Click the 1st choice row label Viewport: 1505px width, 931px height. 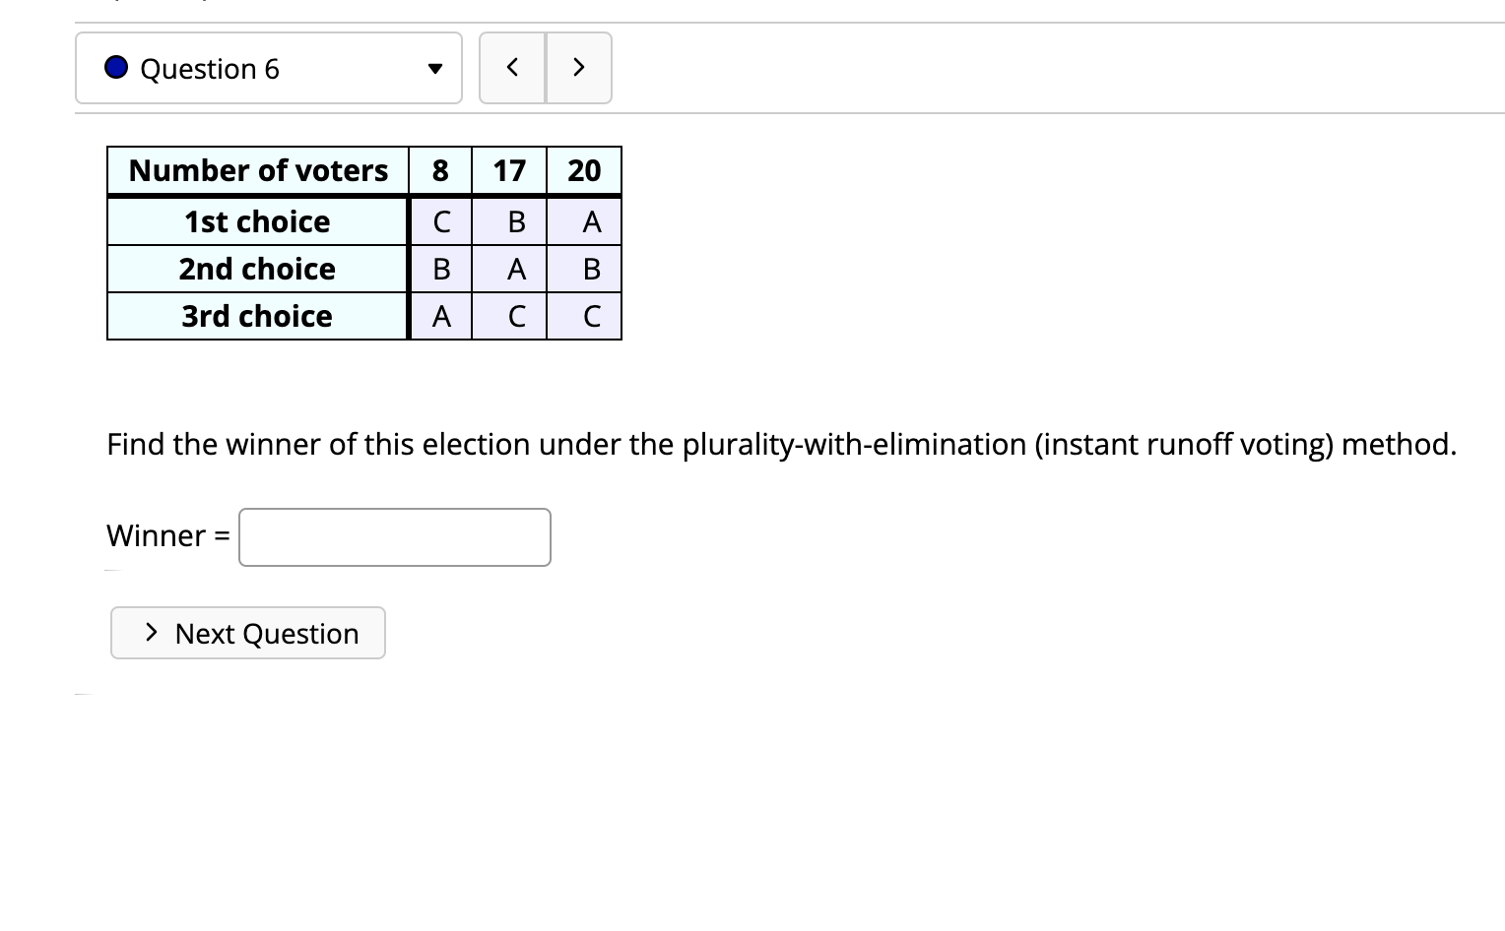[258, 221]
